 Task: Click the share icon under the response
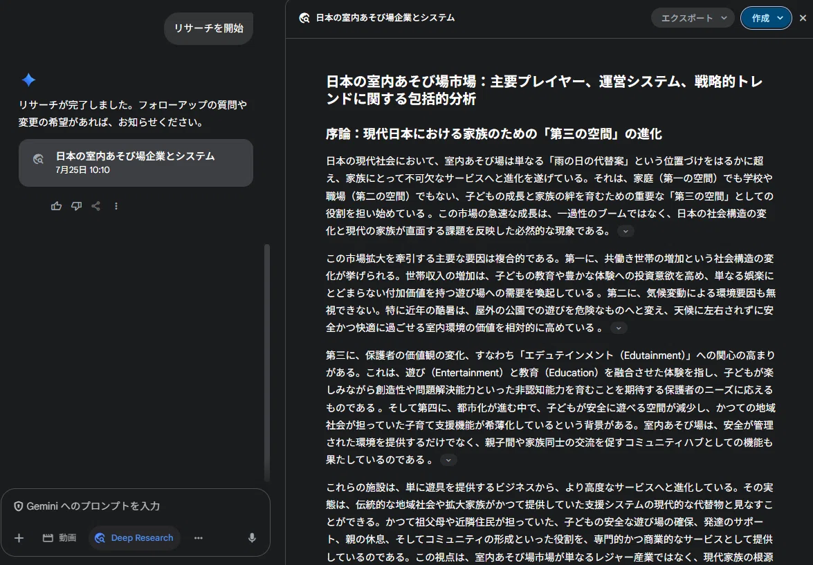click(96, 206)
